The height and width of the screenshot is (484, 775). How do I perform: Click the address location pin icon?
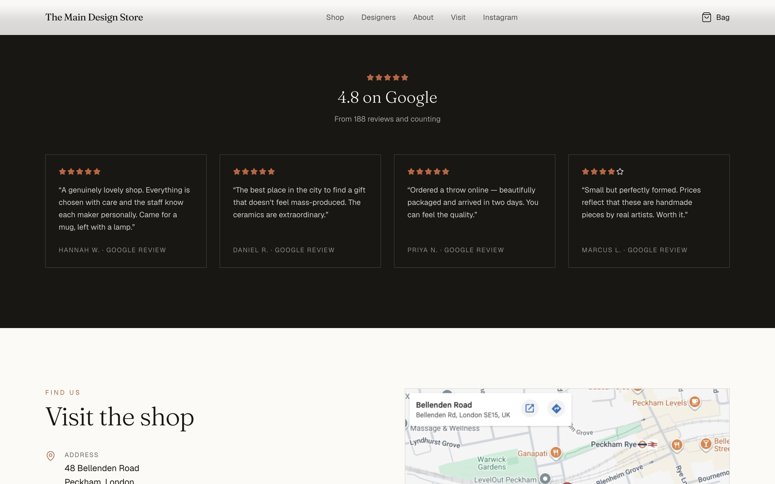tap(51, 455)
